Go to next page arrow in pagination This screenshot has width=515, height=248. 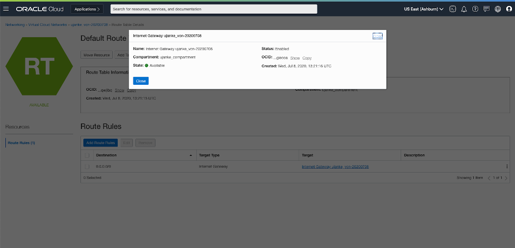point(506,178)
